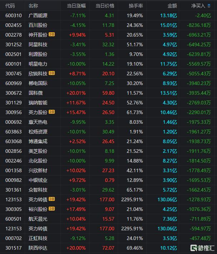217x254 pixels.
Task: Select the 博通集成 row name
Action: click(38, 141)
